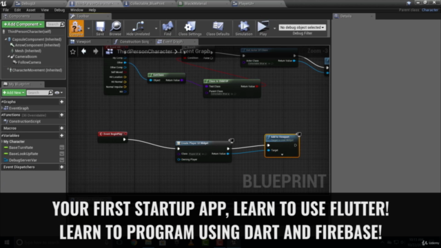
Task: Add a new function with the plus icon
Action: coord(61,115)
